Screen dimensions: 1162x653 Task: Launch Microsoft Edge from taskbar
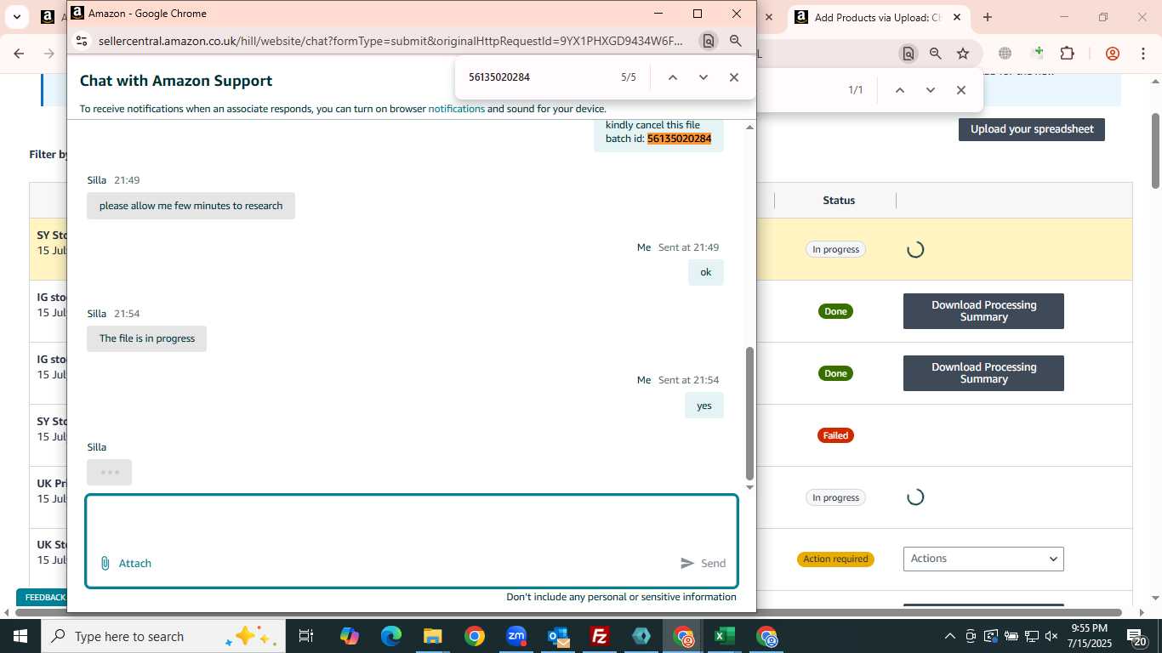[x=390, y=636]
